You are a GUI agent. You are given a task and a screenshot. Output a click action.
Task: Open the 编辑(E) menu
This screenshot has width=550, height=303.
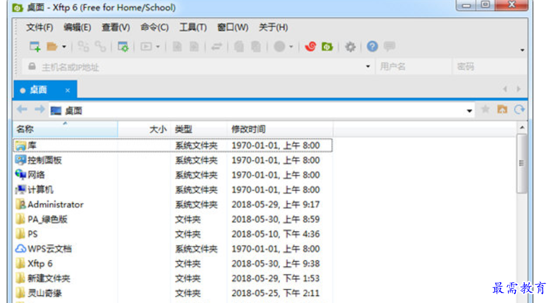[x=77, y=28]
